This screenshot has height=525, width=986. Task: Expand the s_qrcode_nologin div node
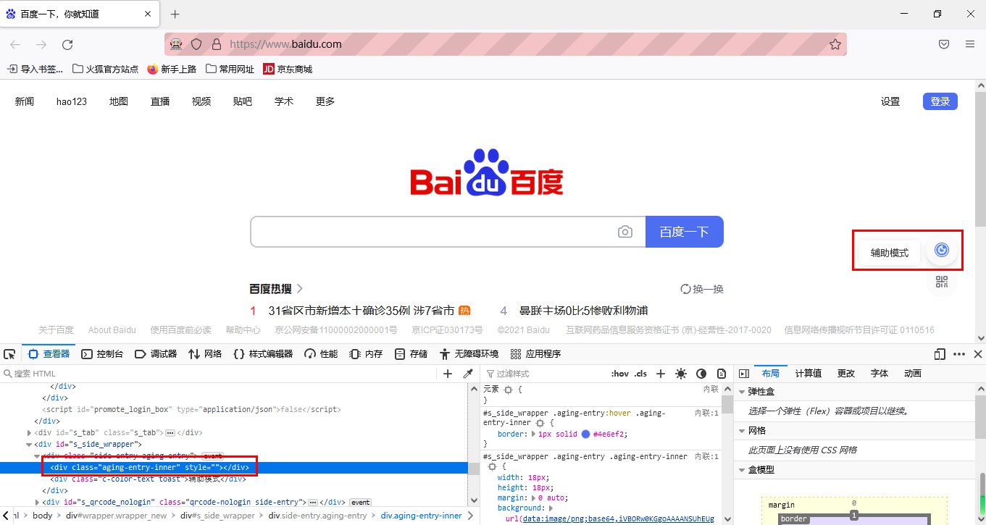tap(37, 503)
